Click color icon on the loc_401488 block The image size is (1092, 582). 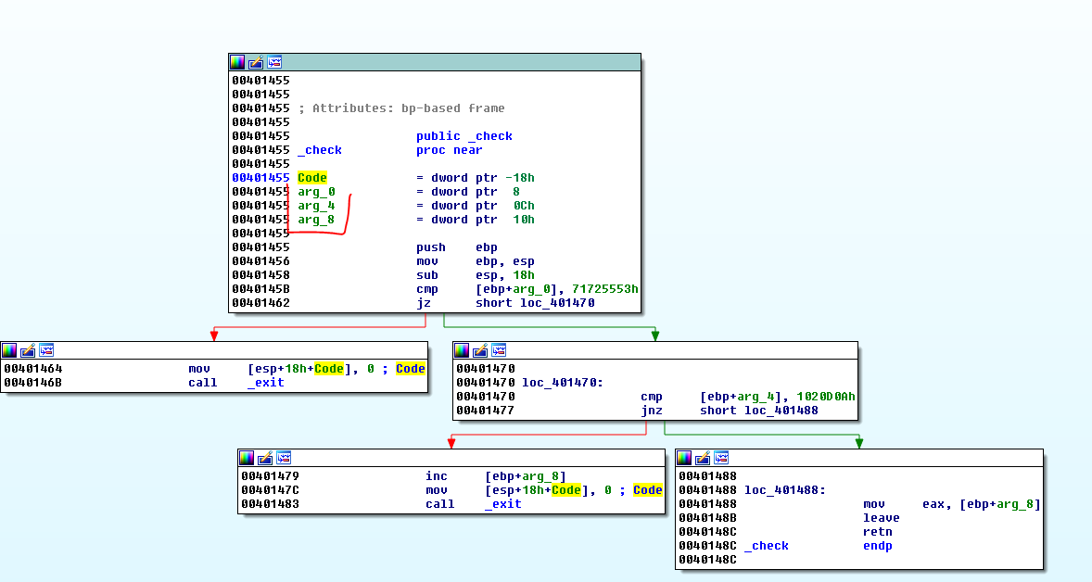(684, 458)
